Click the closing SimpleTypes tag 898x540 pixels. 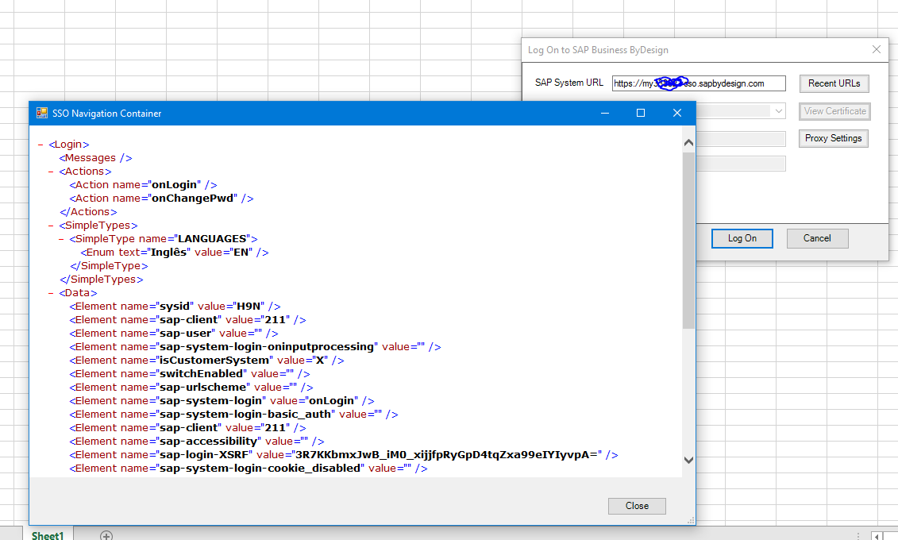click(x=102, y=280)
